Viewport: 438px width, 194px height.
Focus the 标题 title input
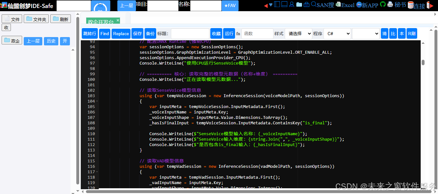click(x=190, y=34)
